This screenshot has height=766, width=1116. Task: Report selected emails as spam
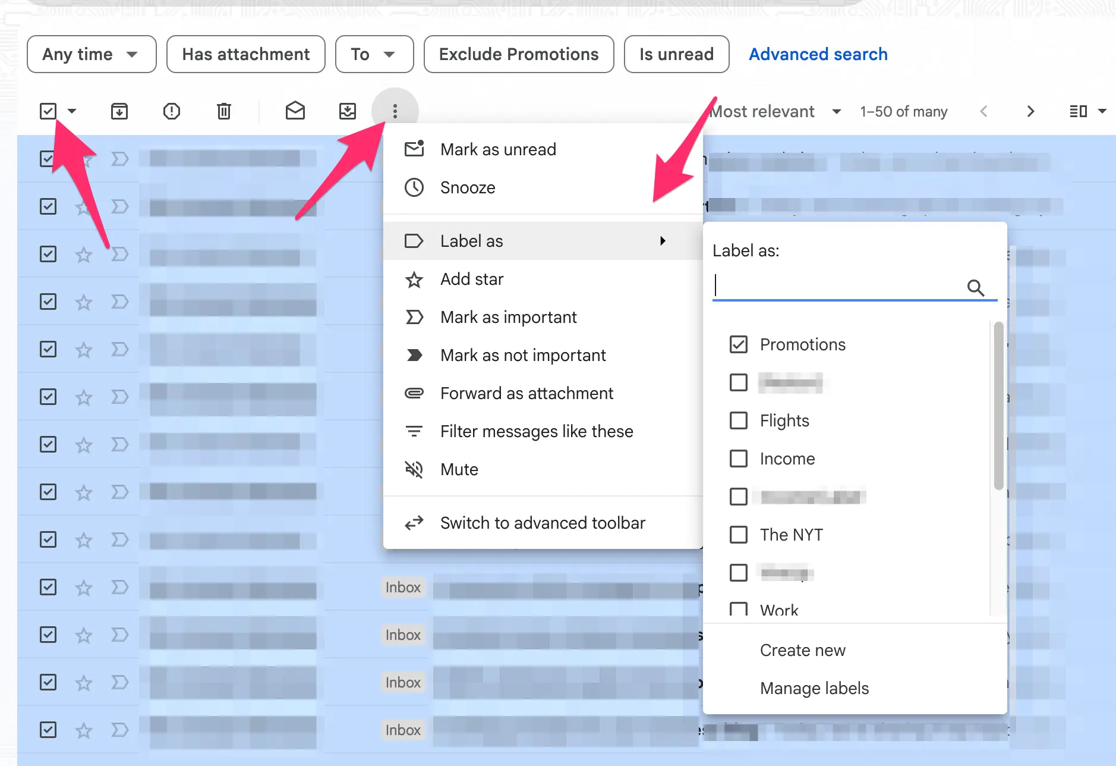click(171, 111)
